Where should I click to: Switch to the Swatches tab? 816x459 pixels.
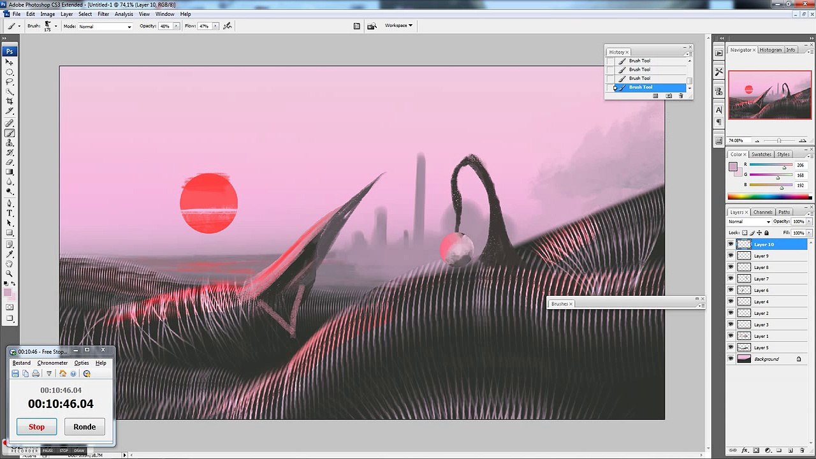tap(761, 154)
